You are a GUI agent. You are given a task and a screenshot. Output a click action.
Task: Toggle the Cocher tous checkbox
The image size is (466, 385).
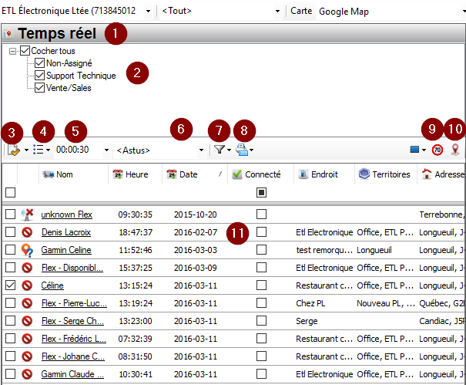click(x=25, y=51)
